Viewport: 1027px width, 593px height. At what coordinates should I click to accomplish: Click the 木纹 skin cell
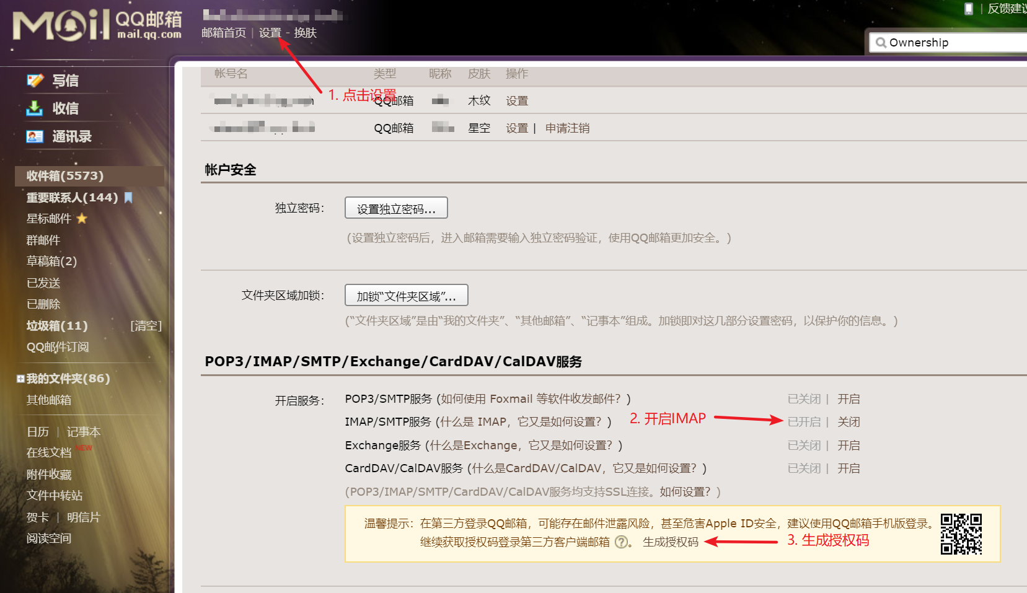coord(479,100)
